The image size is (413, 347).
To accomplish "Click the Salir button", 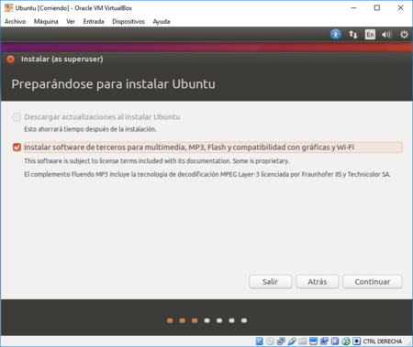I will pos(271,282).
